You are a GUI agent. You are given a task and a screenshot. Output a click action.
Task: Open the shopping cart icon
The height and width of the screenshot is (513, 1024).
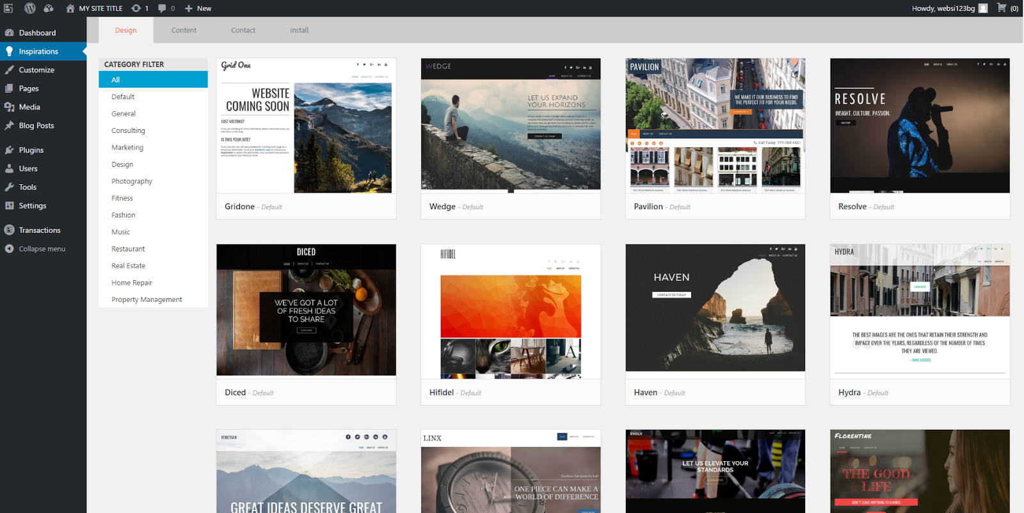coord(1002,8)
